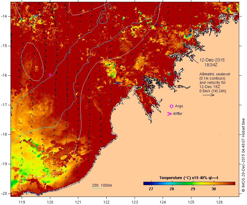Click the '200 1000m' isobath label

[x=102, y=185]
